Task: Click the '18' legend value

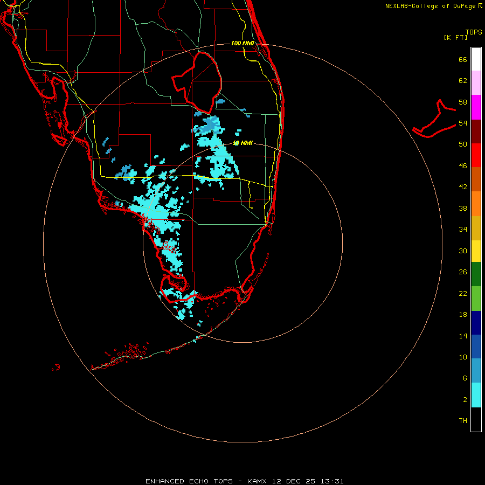Action: click(x=463, y=315)
